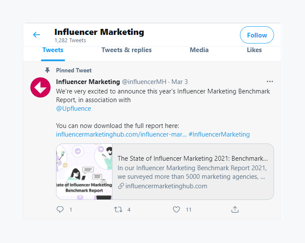This screenshot has height=243, width=305.
Task: Retweet the pinned tweet
Action: [118, 209]
